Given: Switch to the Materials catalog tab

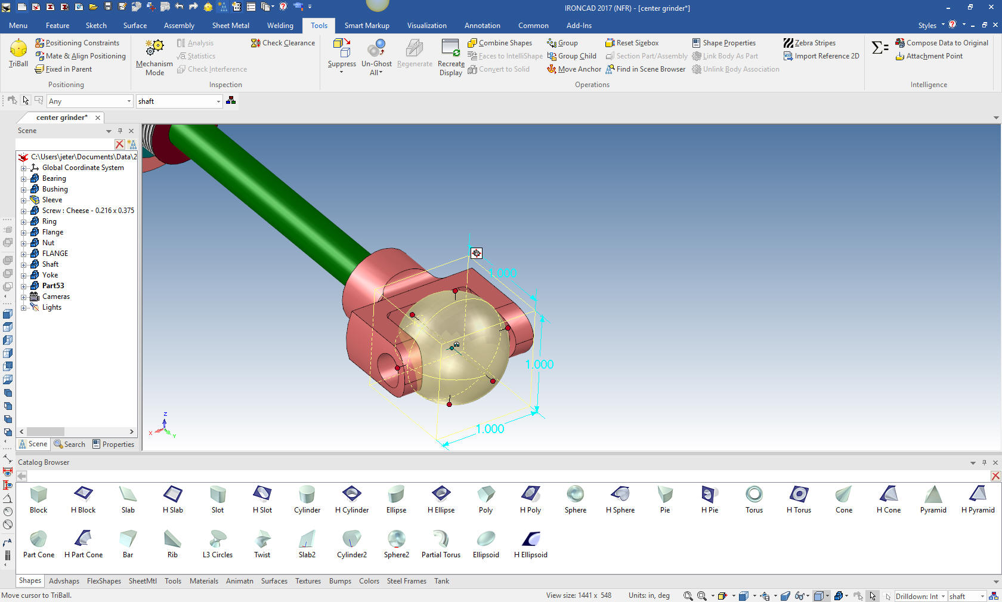Looking at the screenshot, I should 203,581.
